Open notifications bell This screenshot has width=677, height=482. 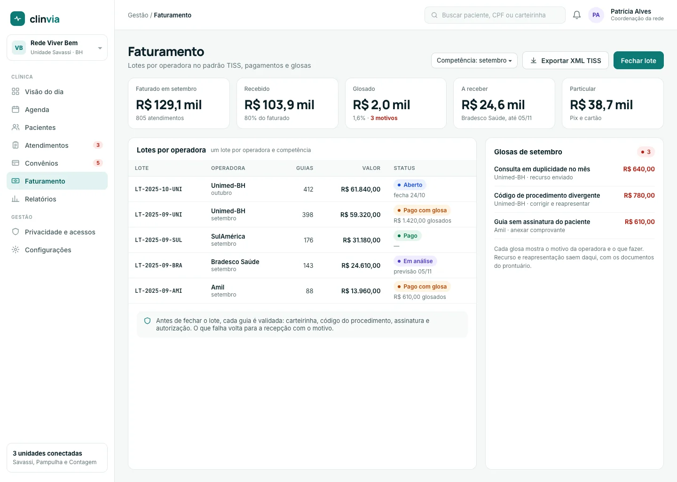tap(577, 15)
